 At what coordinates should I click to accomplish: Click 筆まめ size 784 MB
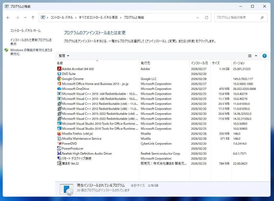224,163
